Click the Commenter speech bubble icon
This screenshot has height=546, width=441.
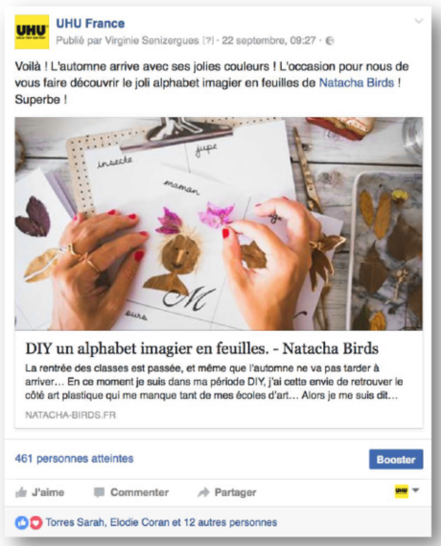tap(99, 492)
